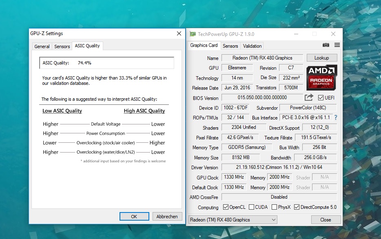Toggle the OpenCL checkbox
The height and width of the screenshot is (239, 381).
click(226, 207)
